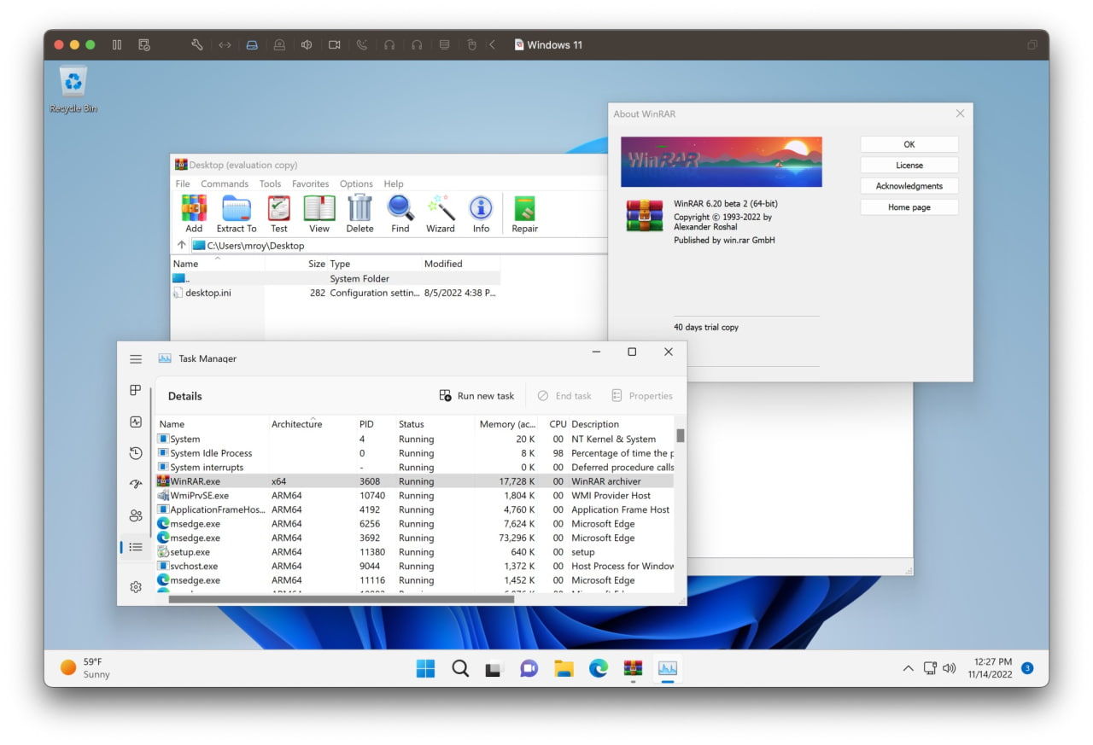Select the Performance icon in Task Manager sidebar
Image resolution: width=1093 pixels, height=745 pixels.
tap(135, 422)
